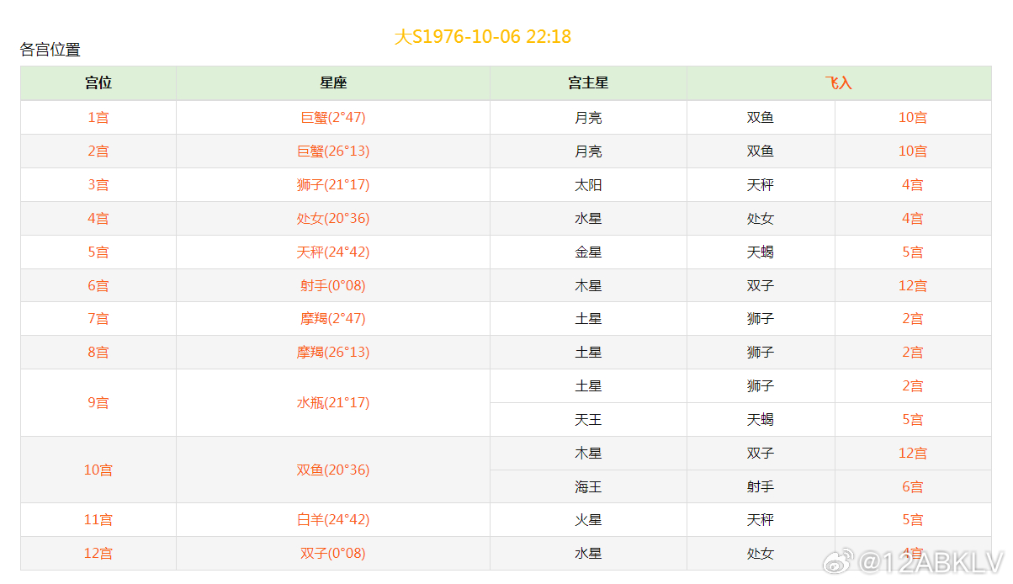The image size is (1013, 584).
Task: Open the 10宫 link in the 宫位 column
Action: click(x=98, y=470)
